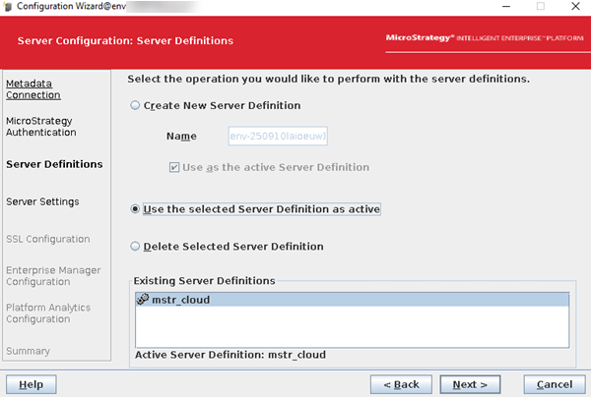Click the MicroStrategy platform logo
591x397 pixels.
(x=486, y=40)
